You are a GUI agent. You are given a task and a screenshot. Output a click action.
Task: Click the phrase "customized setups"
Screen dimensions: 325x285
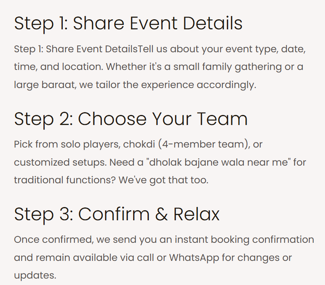point(60,162)
